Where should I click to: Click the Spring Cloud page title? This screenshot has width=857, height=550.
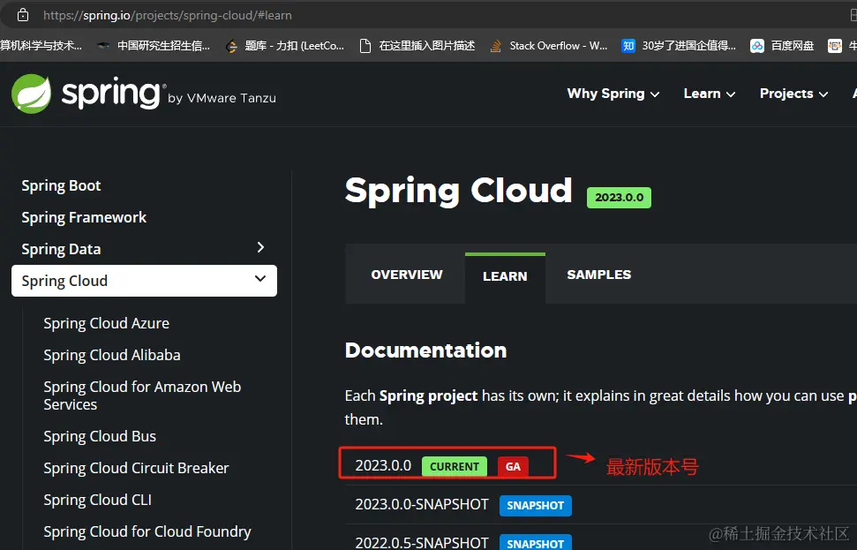pyautogui.click(x=459, y=191)
